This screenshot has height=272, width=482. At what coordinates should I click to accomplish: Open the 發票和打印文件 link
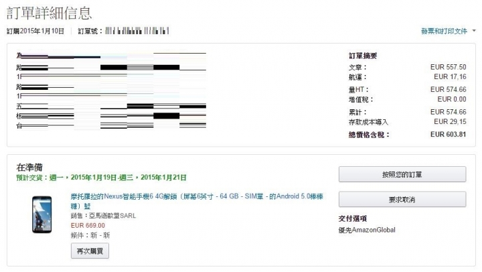444,31
